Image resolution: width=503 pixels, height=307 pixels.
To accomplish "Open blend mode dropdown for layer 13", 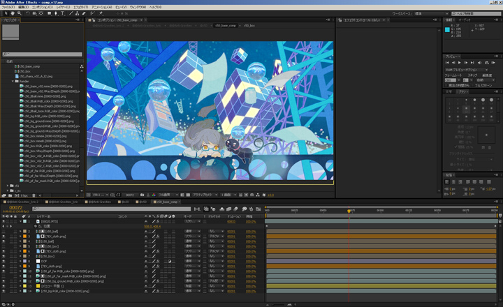I will coord(193,286).
